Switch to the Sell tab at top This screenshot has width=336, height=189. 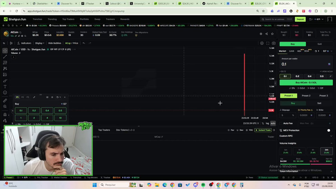319,44
